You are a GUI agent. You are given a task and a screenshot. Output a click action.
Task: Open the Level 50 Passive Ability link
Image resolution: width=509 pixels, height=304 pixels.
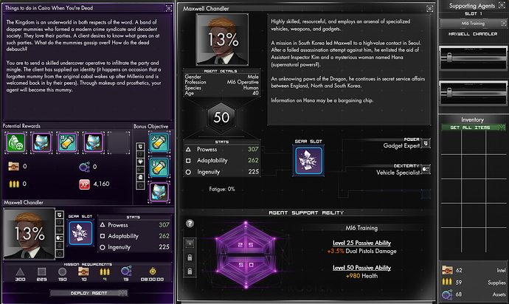[x=361, y=268]
